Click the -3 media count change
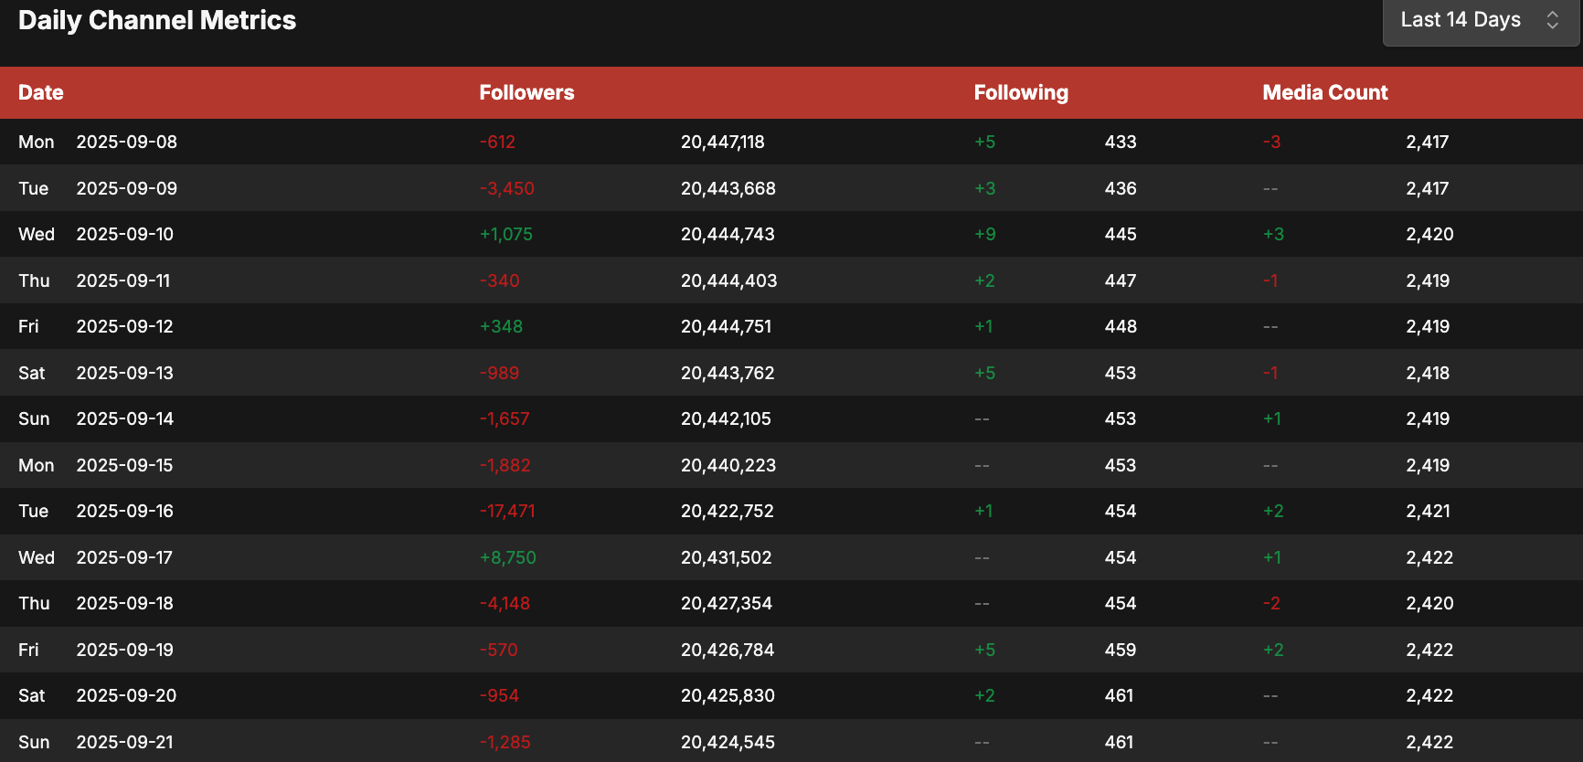 click(1271, 142)
